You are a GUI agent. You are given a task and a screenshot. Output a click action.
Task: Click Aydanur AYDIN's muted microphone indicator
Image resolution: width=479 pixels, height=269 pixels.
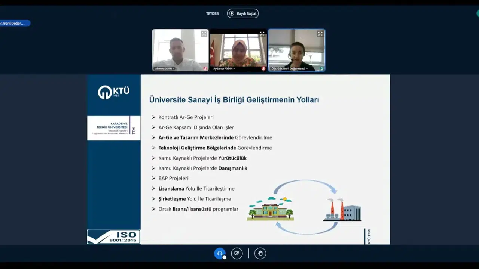pyautogui.click(x=263, y=69)
